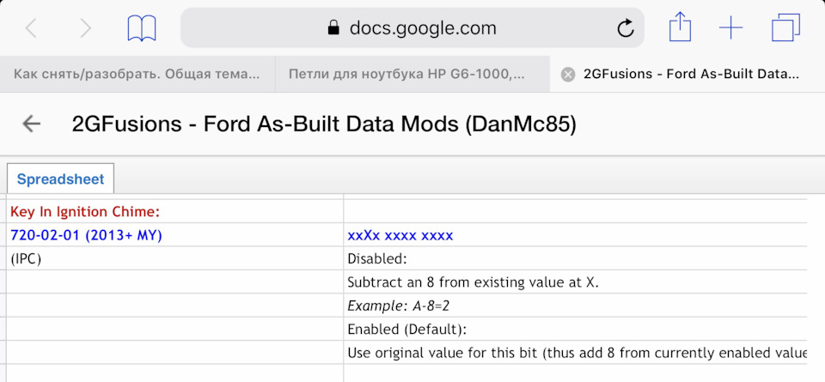Tap the Safari forward chevron
Image resolution: width=825 pixels, height=382 pixels.
(x=85, y=27)
